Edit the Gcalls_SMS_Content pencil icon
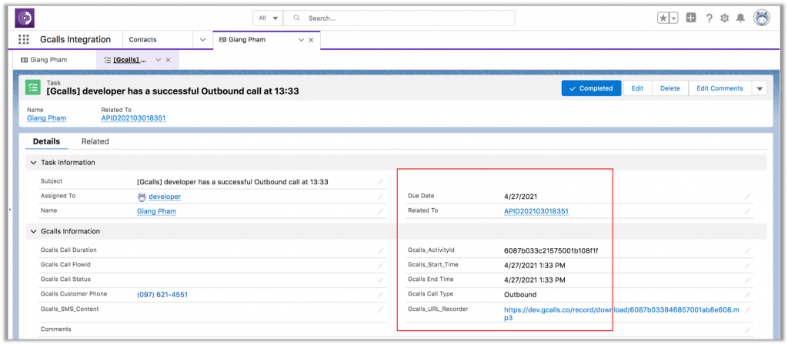Viewport: 788px width, 344px height. 380,310
